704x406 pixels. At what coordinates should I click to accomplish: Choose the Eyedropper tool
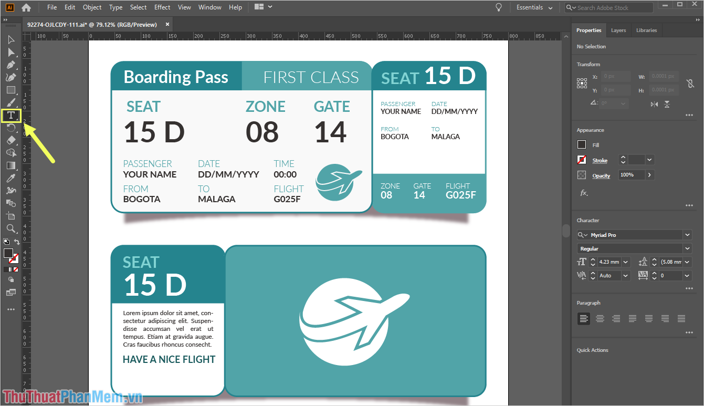pyautogui.click(x=10, y=178)
